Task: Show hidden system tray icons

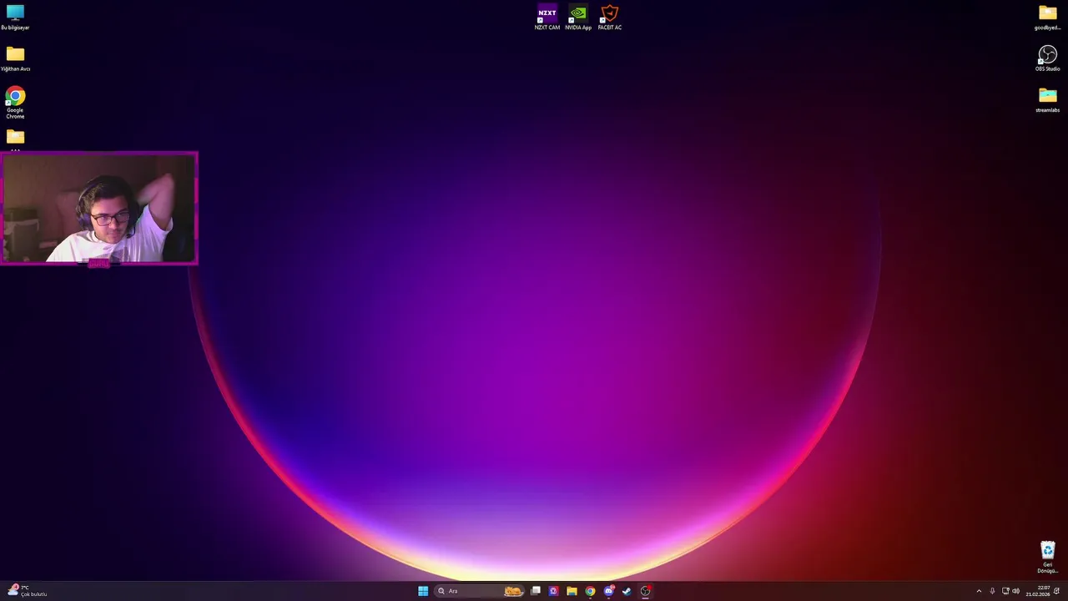Action: point(979,591)
